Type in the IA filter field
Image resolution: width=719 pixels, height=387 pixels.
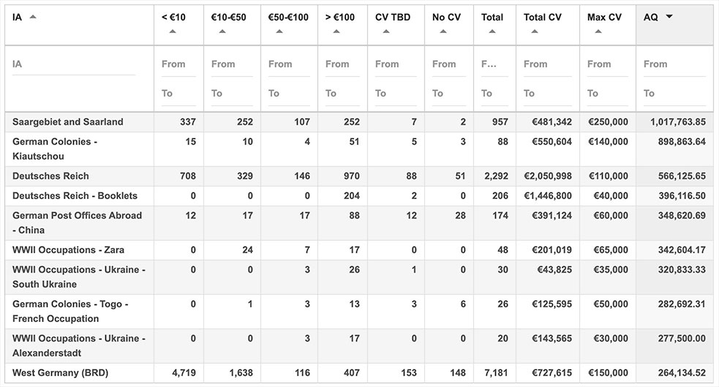click(73, 64)
